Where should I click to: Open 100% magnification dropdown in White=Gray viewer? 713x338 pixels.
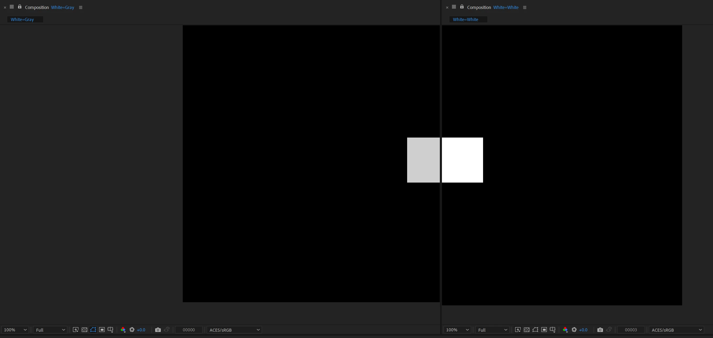[x=15, y=330]
